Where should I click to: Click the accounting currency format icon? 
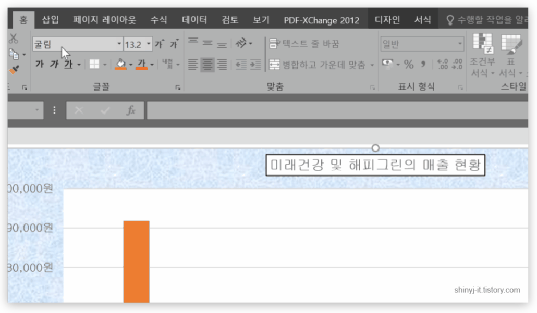pyautogui.click(x=387, y=64)
